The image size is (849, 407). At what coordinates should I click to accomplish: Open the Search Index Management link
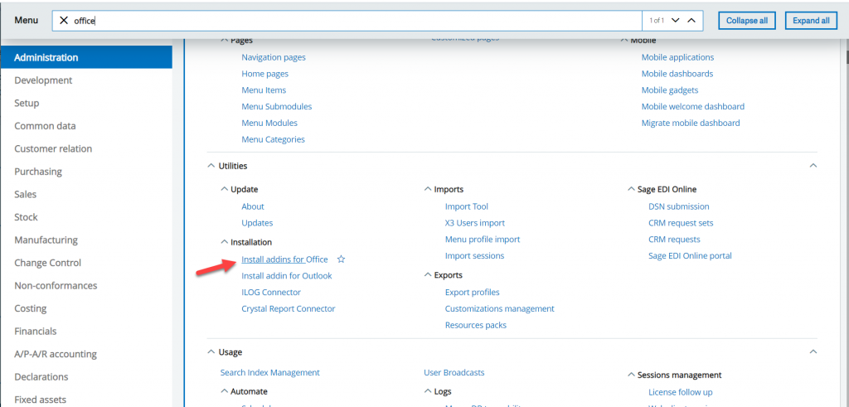[270, 372]
